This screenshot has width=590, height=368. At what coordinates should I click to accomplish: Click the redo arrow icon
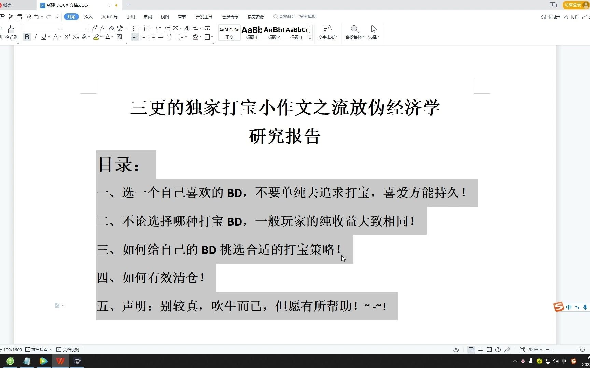pos(48,17)
